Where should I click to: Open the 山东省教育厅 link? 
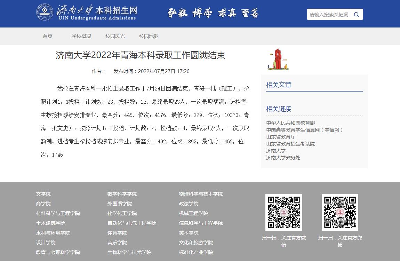coord(281,137)
